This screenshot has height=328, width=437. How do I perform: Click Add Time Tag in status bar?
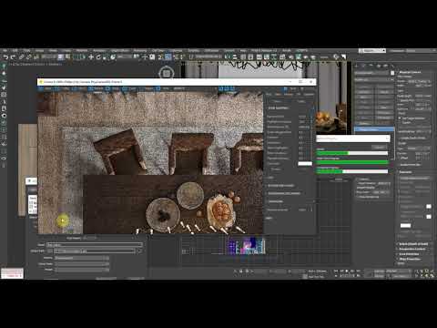coord(316,277)
